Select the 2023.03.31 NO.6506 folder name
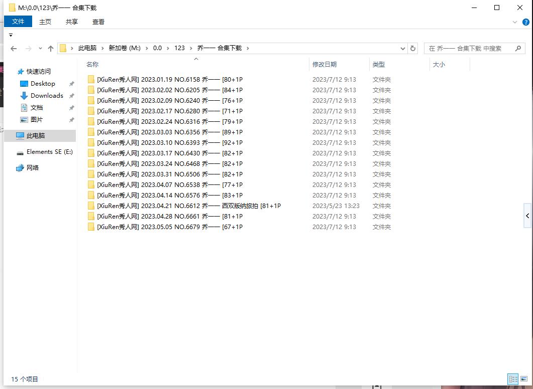Image resolution: width=533 pixels, height=389 pixels. pyautogui.click(x=170, y=174)
